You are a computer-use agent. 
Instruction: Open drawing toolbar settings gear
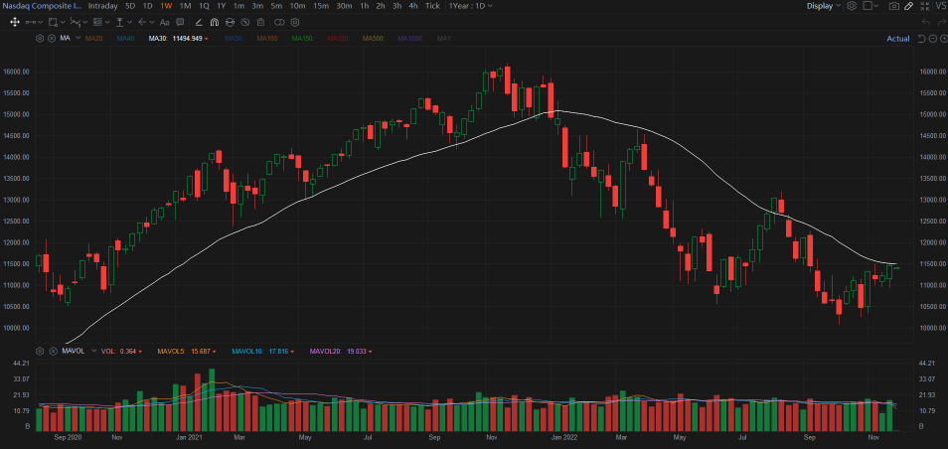295,23
